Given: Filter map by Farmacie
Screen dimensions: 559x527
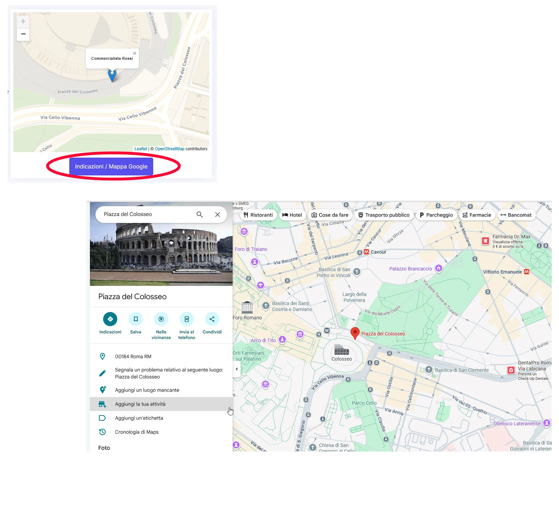Looking at the screenshot, I should 476,215.
